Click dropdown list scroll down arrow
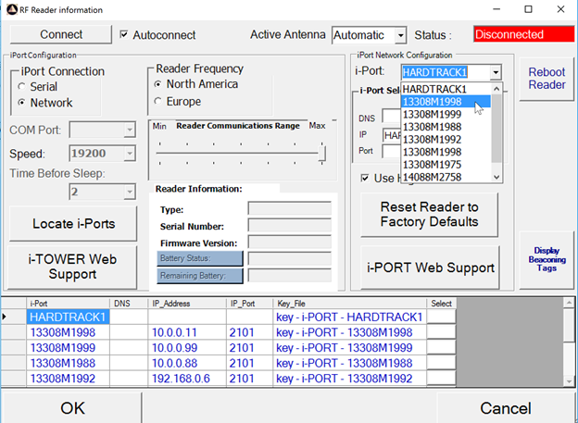Viewport: 578px width, 423px height. pyautogui.click(x=496, y=177)
